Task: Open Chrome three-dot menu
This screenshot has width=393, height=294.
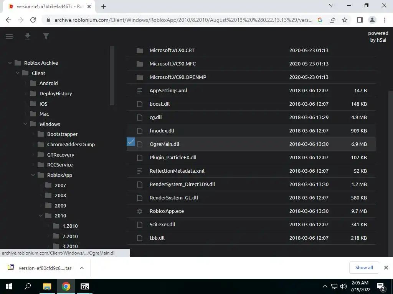Action: tap(385, 20)
